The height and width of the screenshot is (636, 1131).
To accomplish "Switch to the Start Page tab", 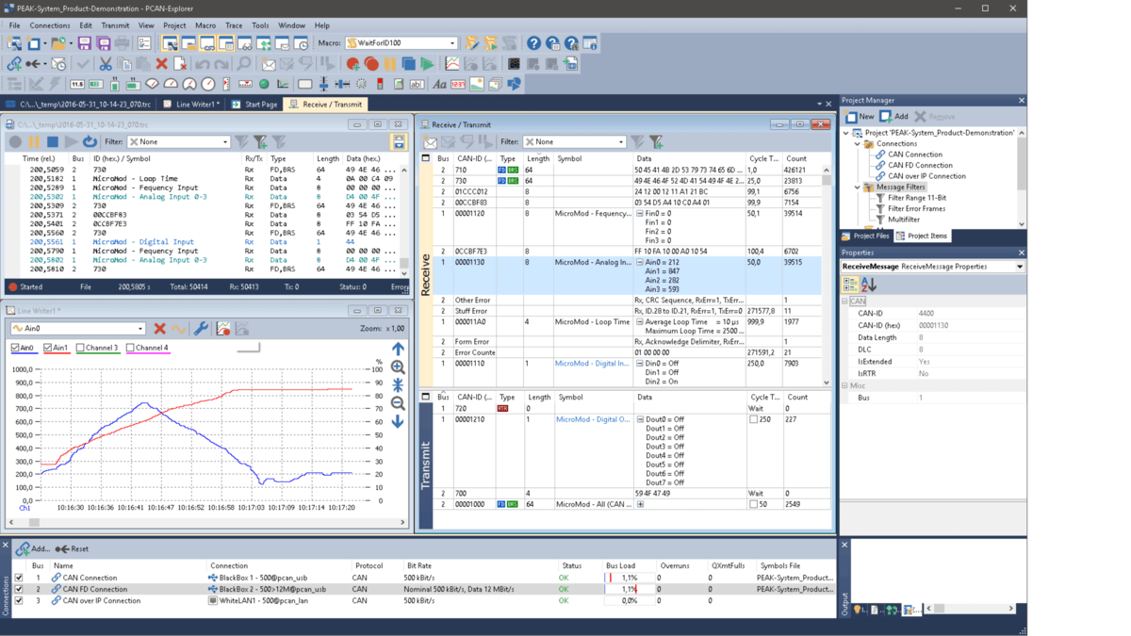I will 254,105.
